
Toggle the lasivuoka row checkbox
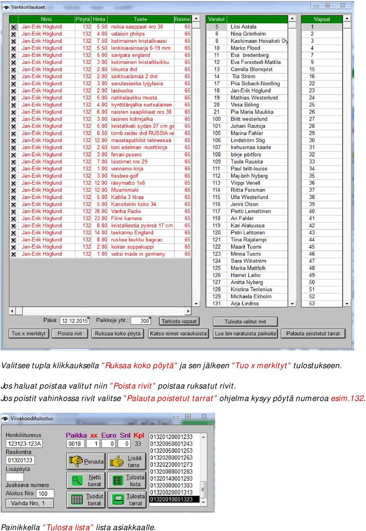pyautogui.click(x=13, y=91)
